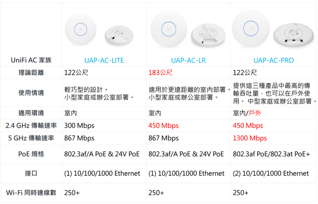Click the 300 Mbps value for LITE
Screen dimensions: 318x204
click(x=79, y=126)
